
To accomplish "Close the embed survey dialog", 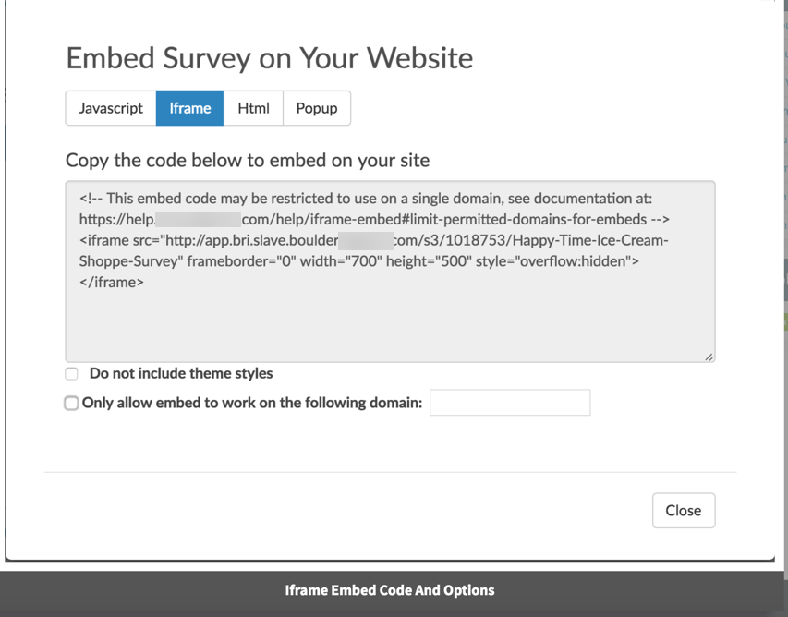I will 683,511.
